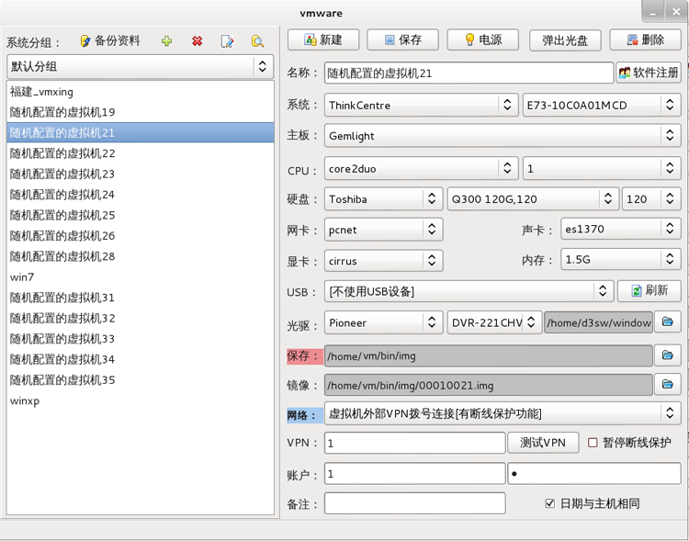
Task: Click the 名称 name input field
Action: tap(469, 73)
